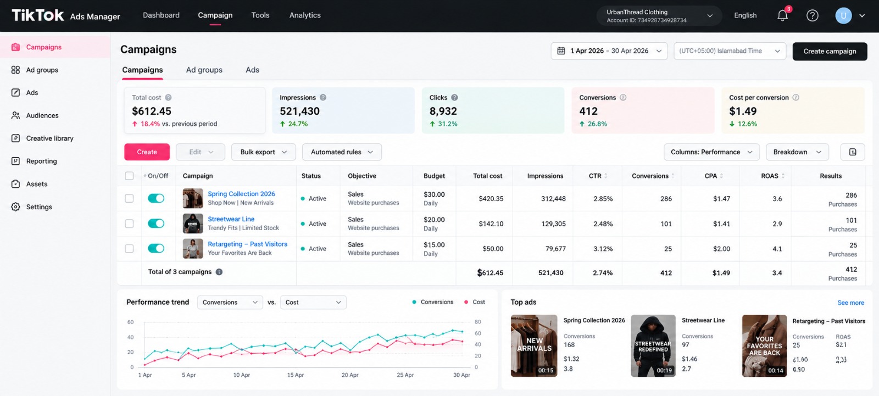Open the date range picker dropdown
The width and height of the screenshot is (879, 396).
[609, 51]
